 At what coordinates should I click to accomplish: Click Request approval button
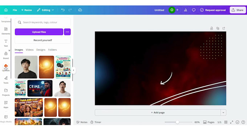click(213, 10)
